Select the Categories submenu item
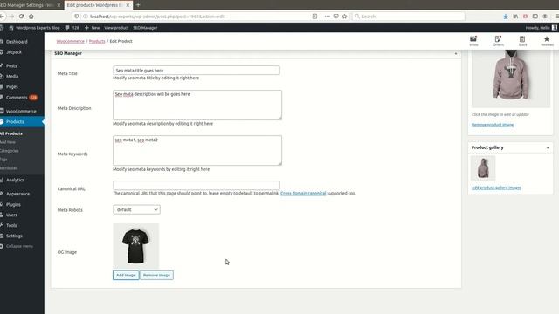Viewport: 559px width, 314px height. 10,151
